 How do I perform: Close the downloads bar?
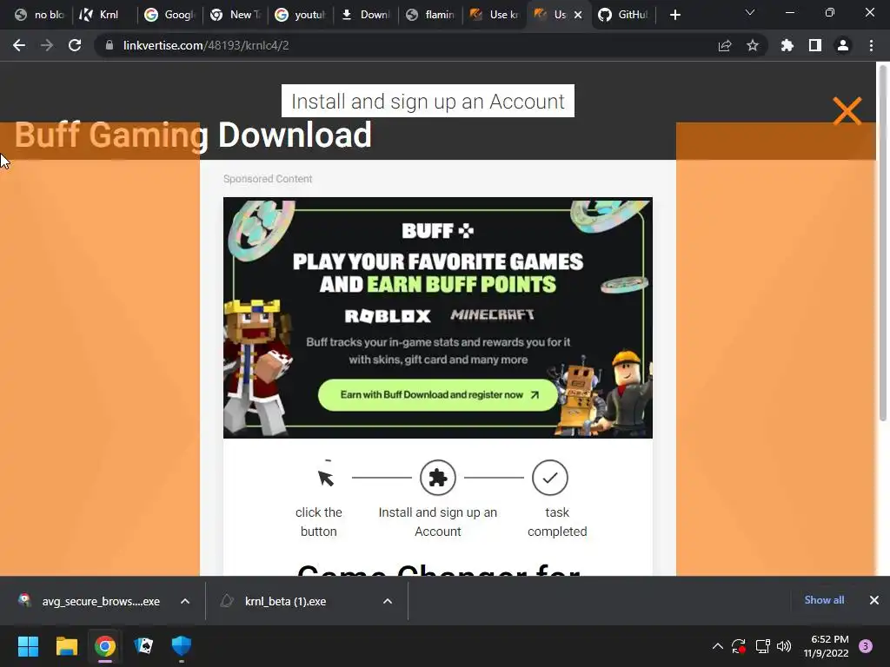874,600
